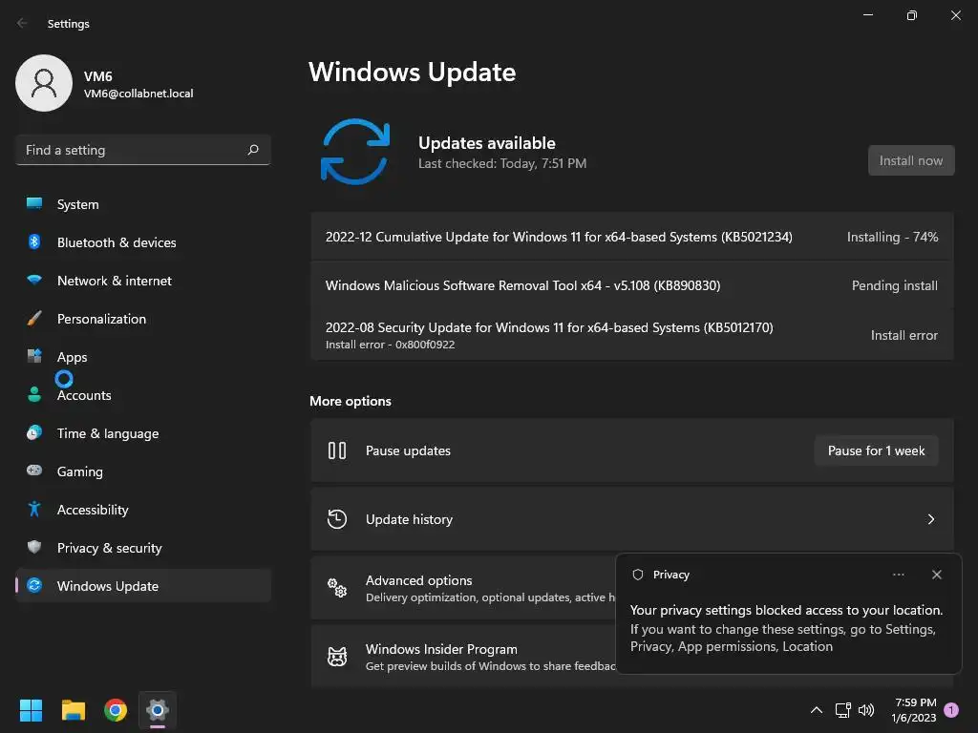Click the VM6@collabnet.local account email

click(138, 94)
